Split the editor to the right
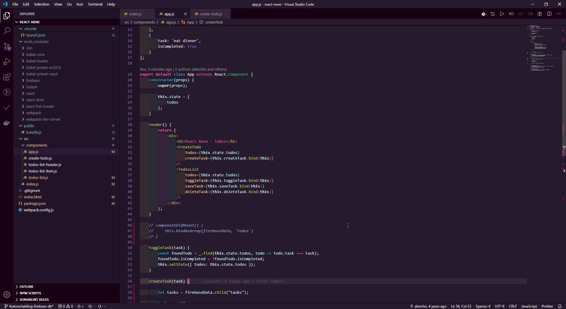The height and width of the screenshot is (309, 566). [549, 14]
